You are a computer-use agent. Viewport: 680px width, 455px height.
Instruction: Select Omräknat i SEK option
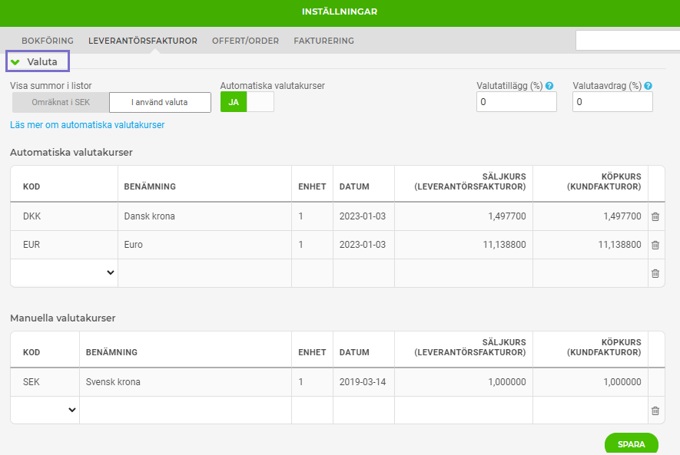point(61,102)
